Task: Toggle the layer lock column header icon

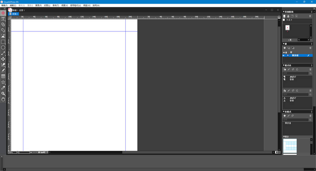Action: click(286, 52)
